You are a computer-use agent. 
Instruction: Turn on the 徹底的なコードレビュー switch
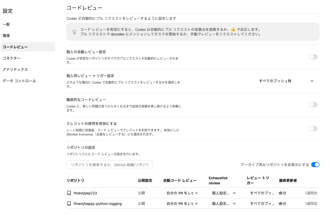pyautogui.click(x=313, y=105)
